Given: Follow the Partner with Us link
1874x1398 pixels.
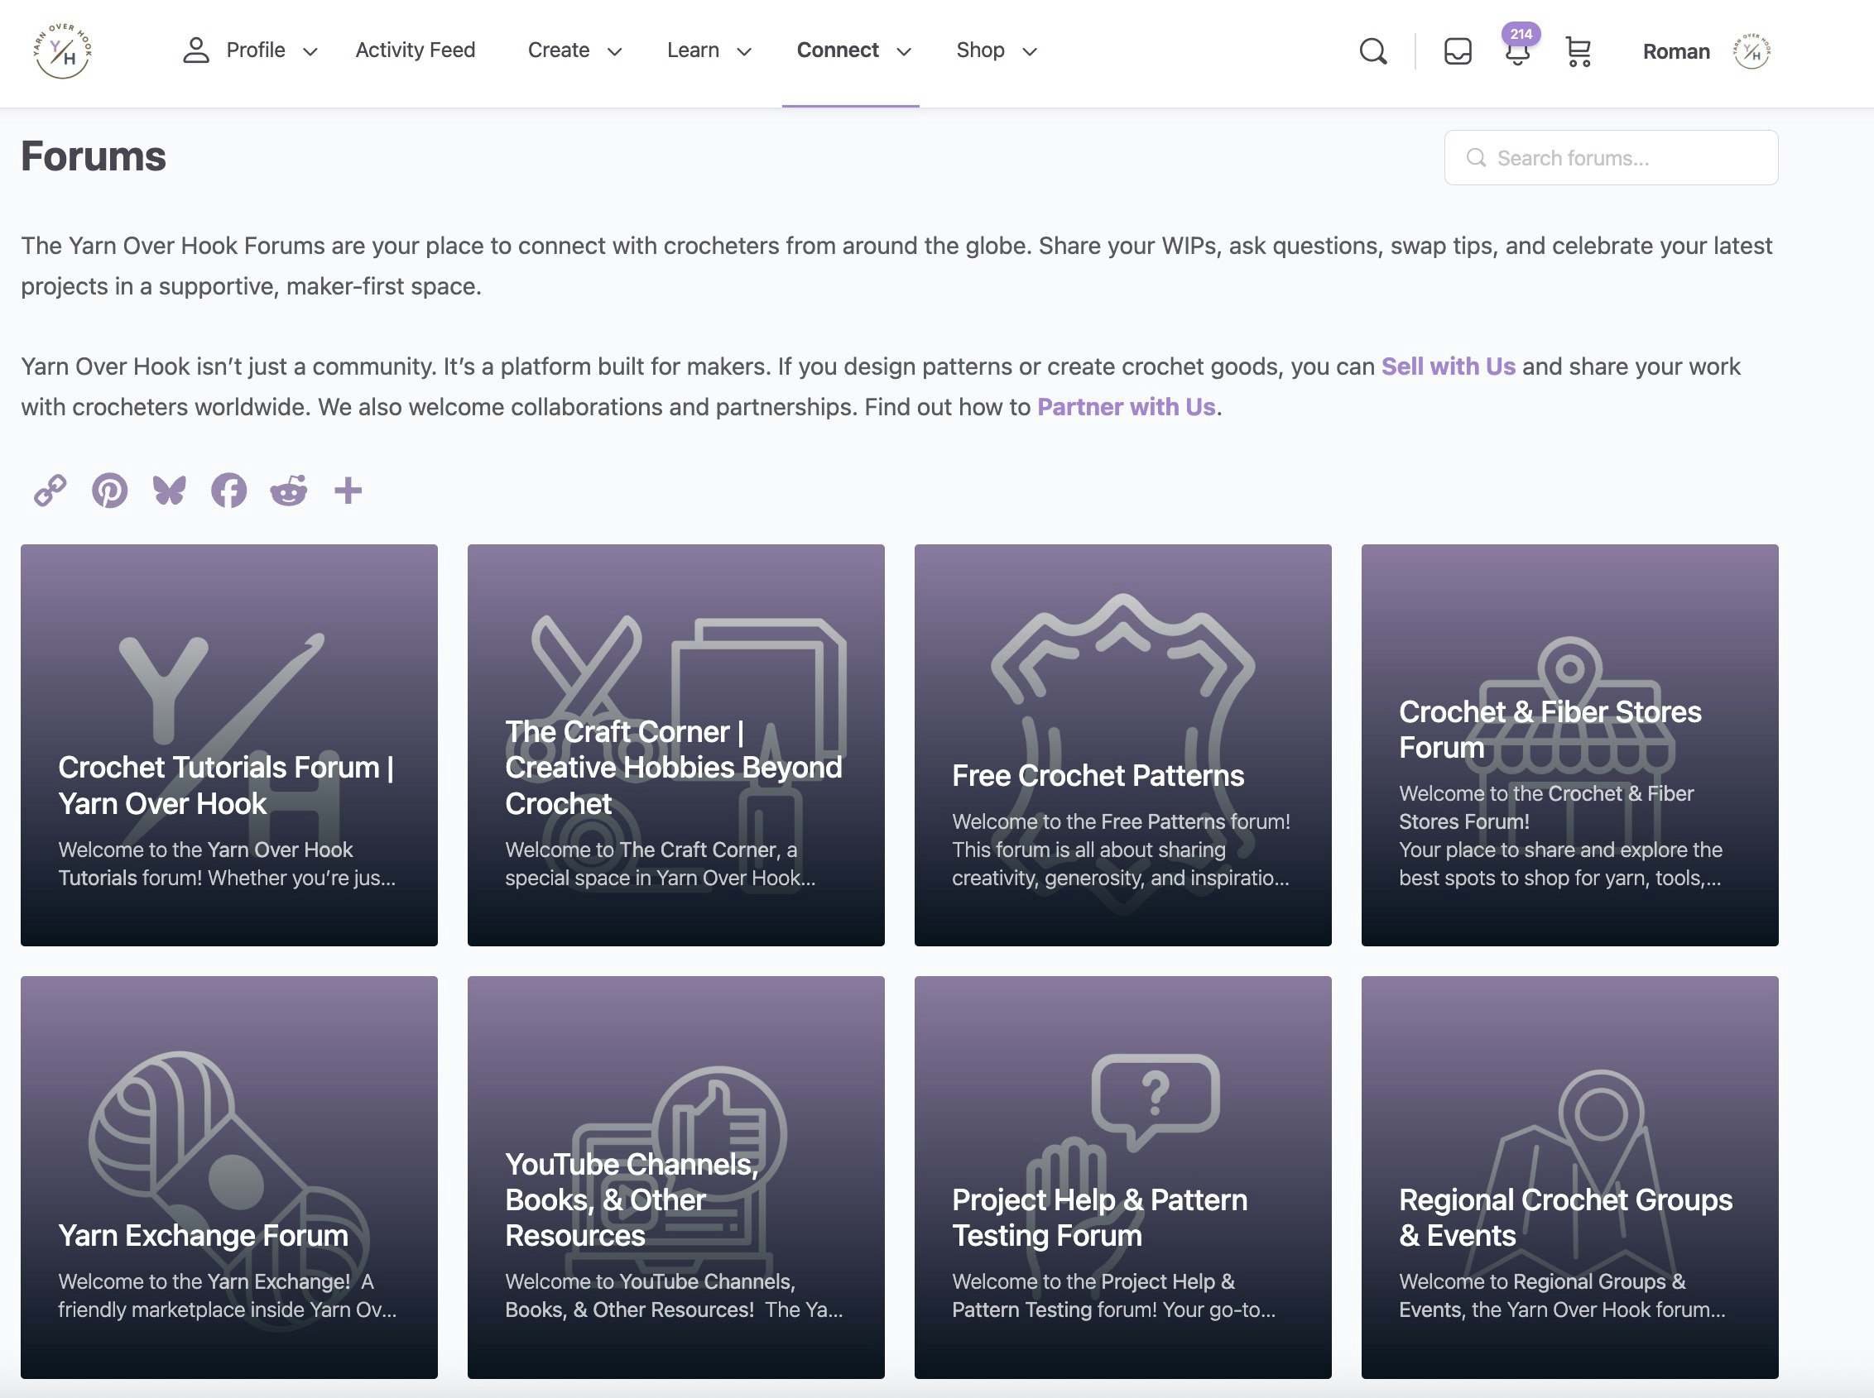Looking at the screenshot, I should pos(1126,407).
